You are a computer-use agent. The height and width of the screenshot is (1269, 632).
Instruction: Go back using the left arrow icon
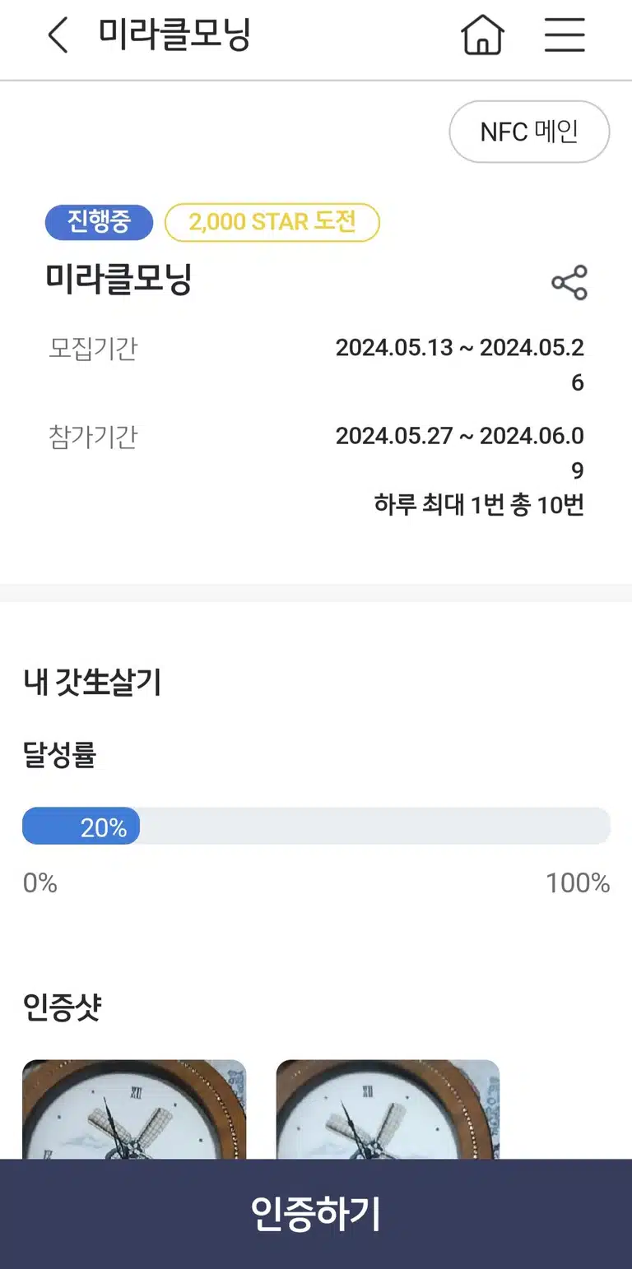click(58, 36)
